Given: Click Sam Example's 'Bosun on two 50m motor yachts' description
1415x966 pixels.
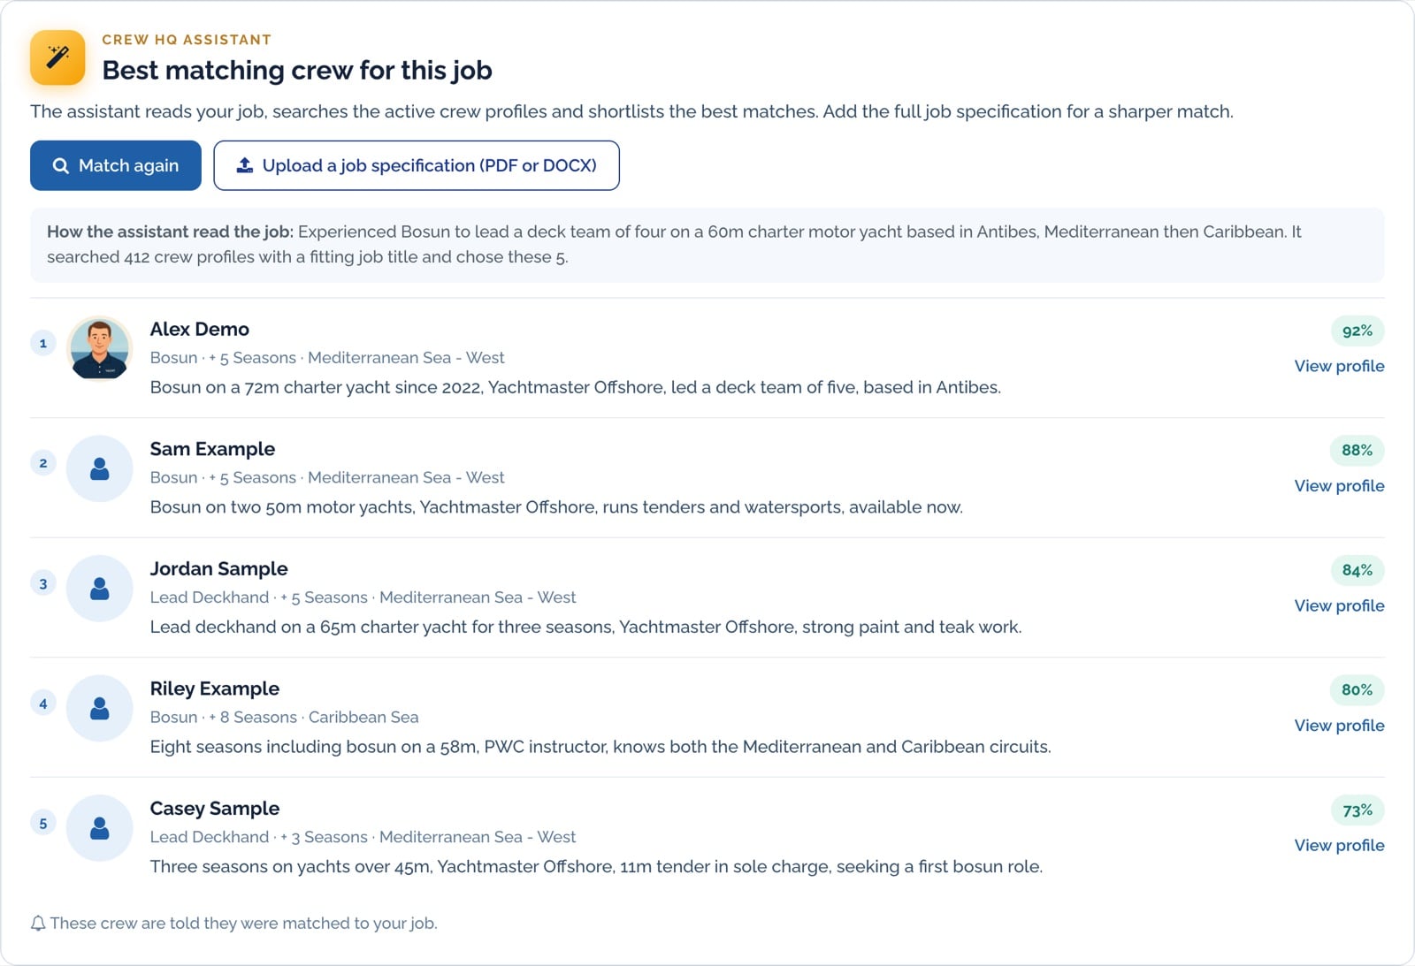Looking at the screenshot, I should (x=556, y=507).
